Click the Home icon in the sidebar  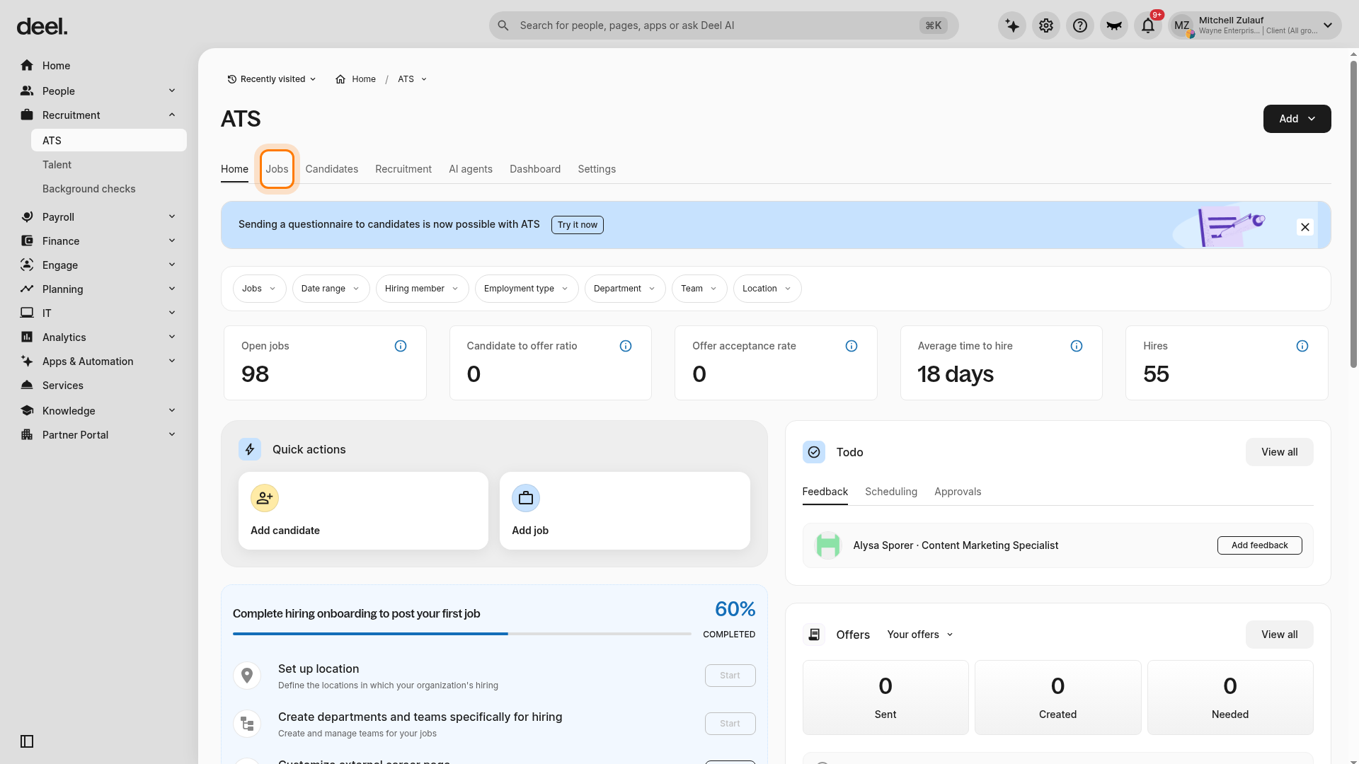click(27, 66)
